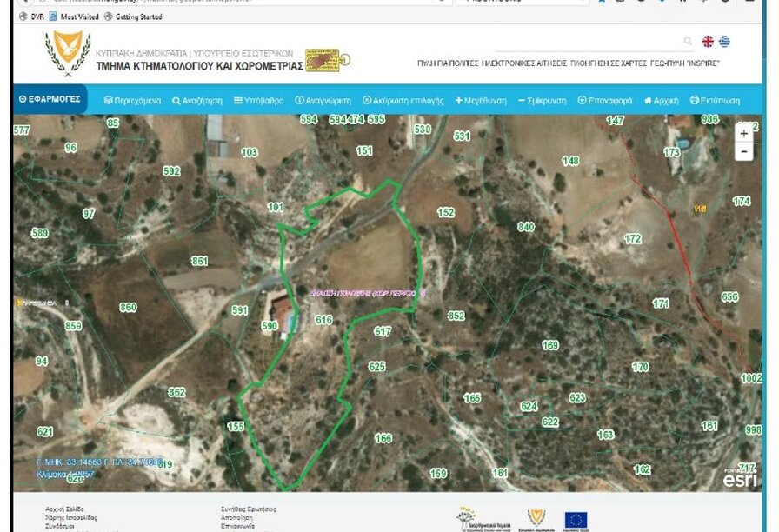Screen dimensions: 779x532
Task: Click map plus zoom button
Action: coord(743,134)
